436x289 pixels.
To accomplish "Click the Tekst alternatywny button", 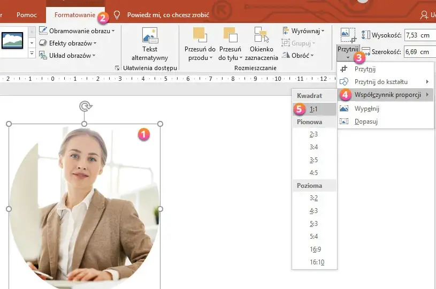I will click(x=150, y=44).
